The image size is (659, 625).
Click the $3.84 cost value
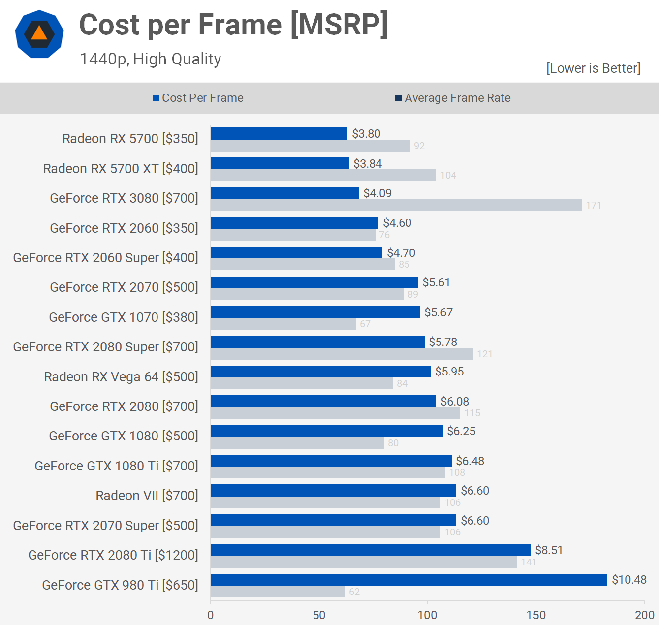[x=368, y=164]
